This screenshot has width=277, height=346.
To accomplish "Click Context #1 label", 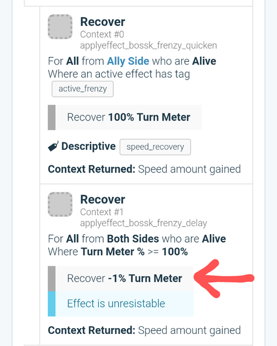I will pos(102,212).
